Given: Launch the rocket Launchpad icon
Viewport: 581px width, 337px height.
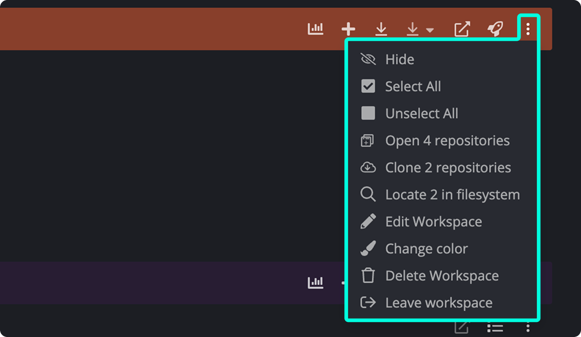Looking at the screenshot, I should point(496,29).
